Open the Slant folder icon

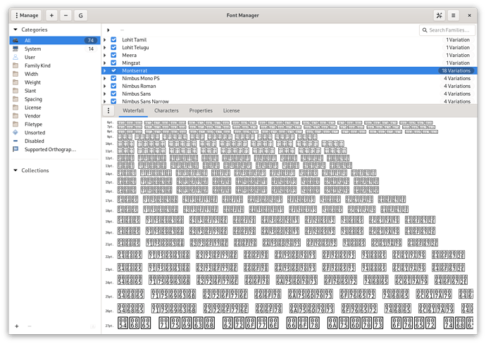[x=15, y=91]
